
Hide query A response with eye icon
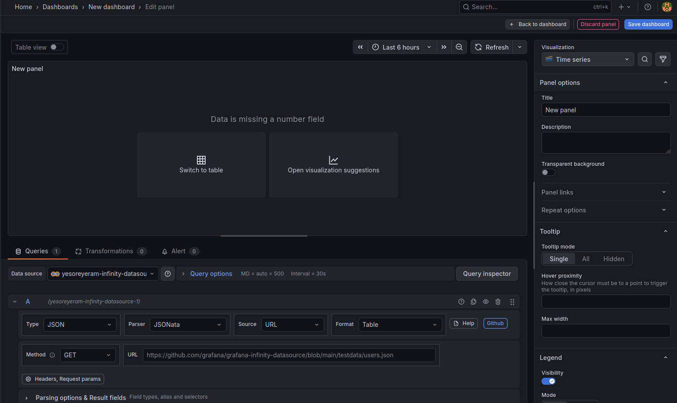pos(486,302)
